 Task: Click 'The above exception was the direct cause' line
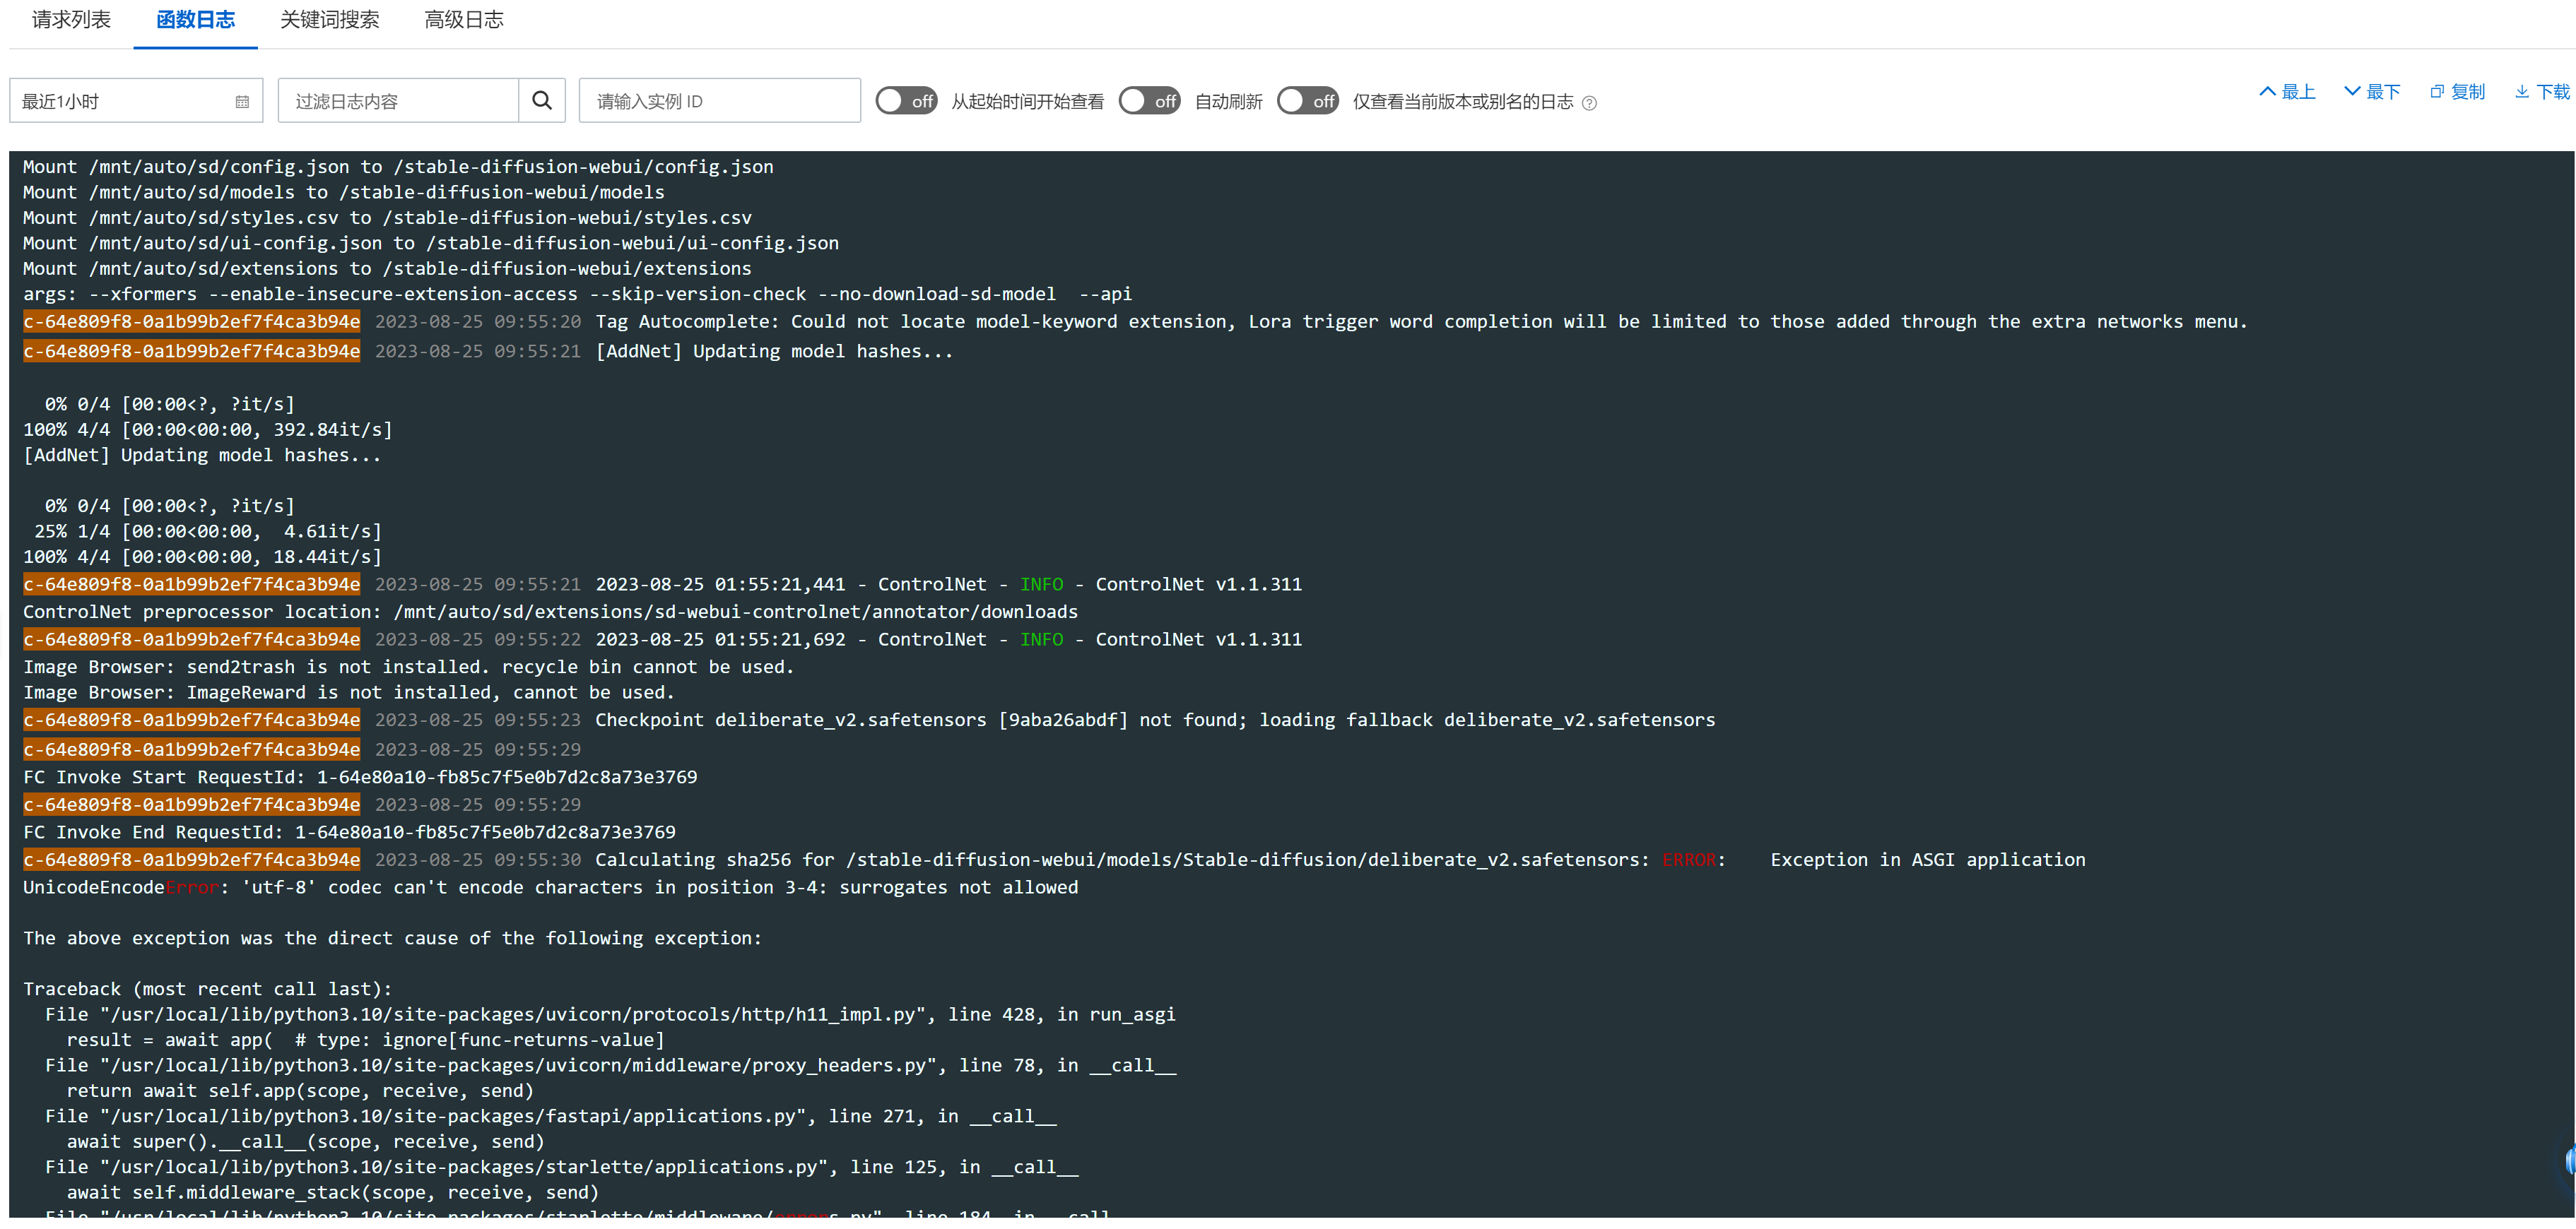click(x=392, y=938)
